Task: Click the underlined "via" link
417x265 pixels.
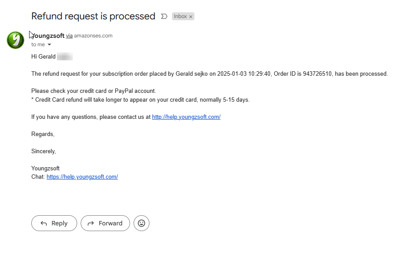Action: (x=69, y=36)
